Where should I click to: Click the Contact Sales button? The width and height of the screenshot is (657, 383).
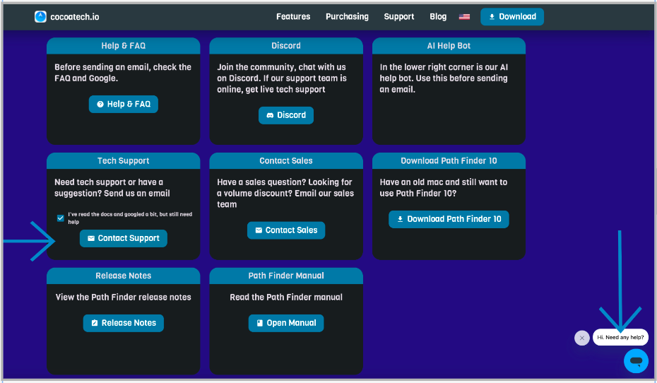coord(286,230)
